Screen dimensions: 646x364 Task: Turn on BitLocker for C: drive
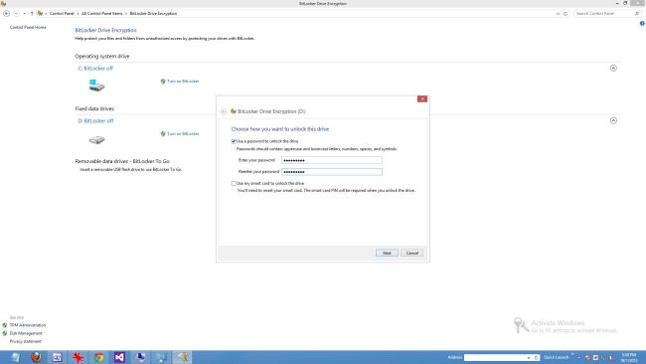[183, 82]
